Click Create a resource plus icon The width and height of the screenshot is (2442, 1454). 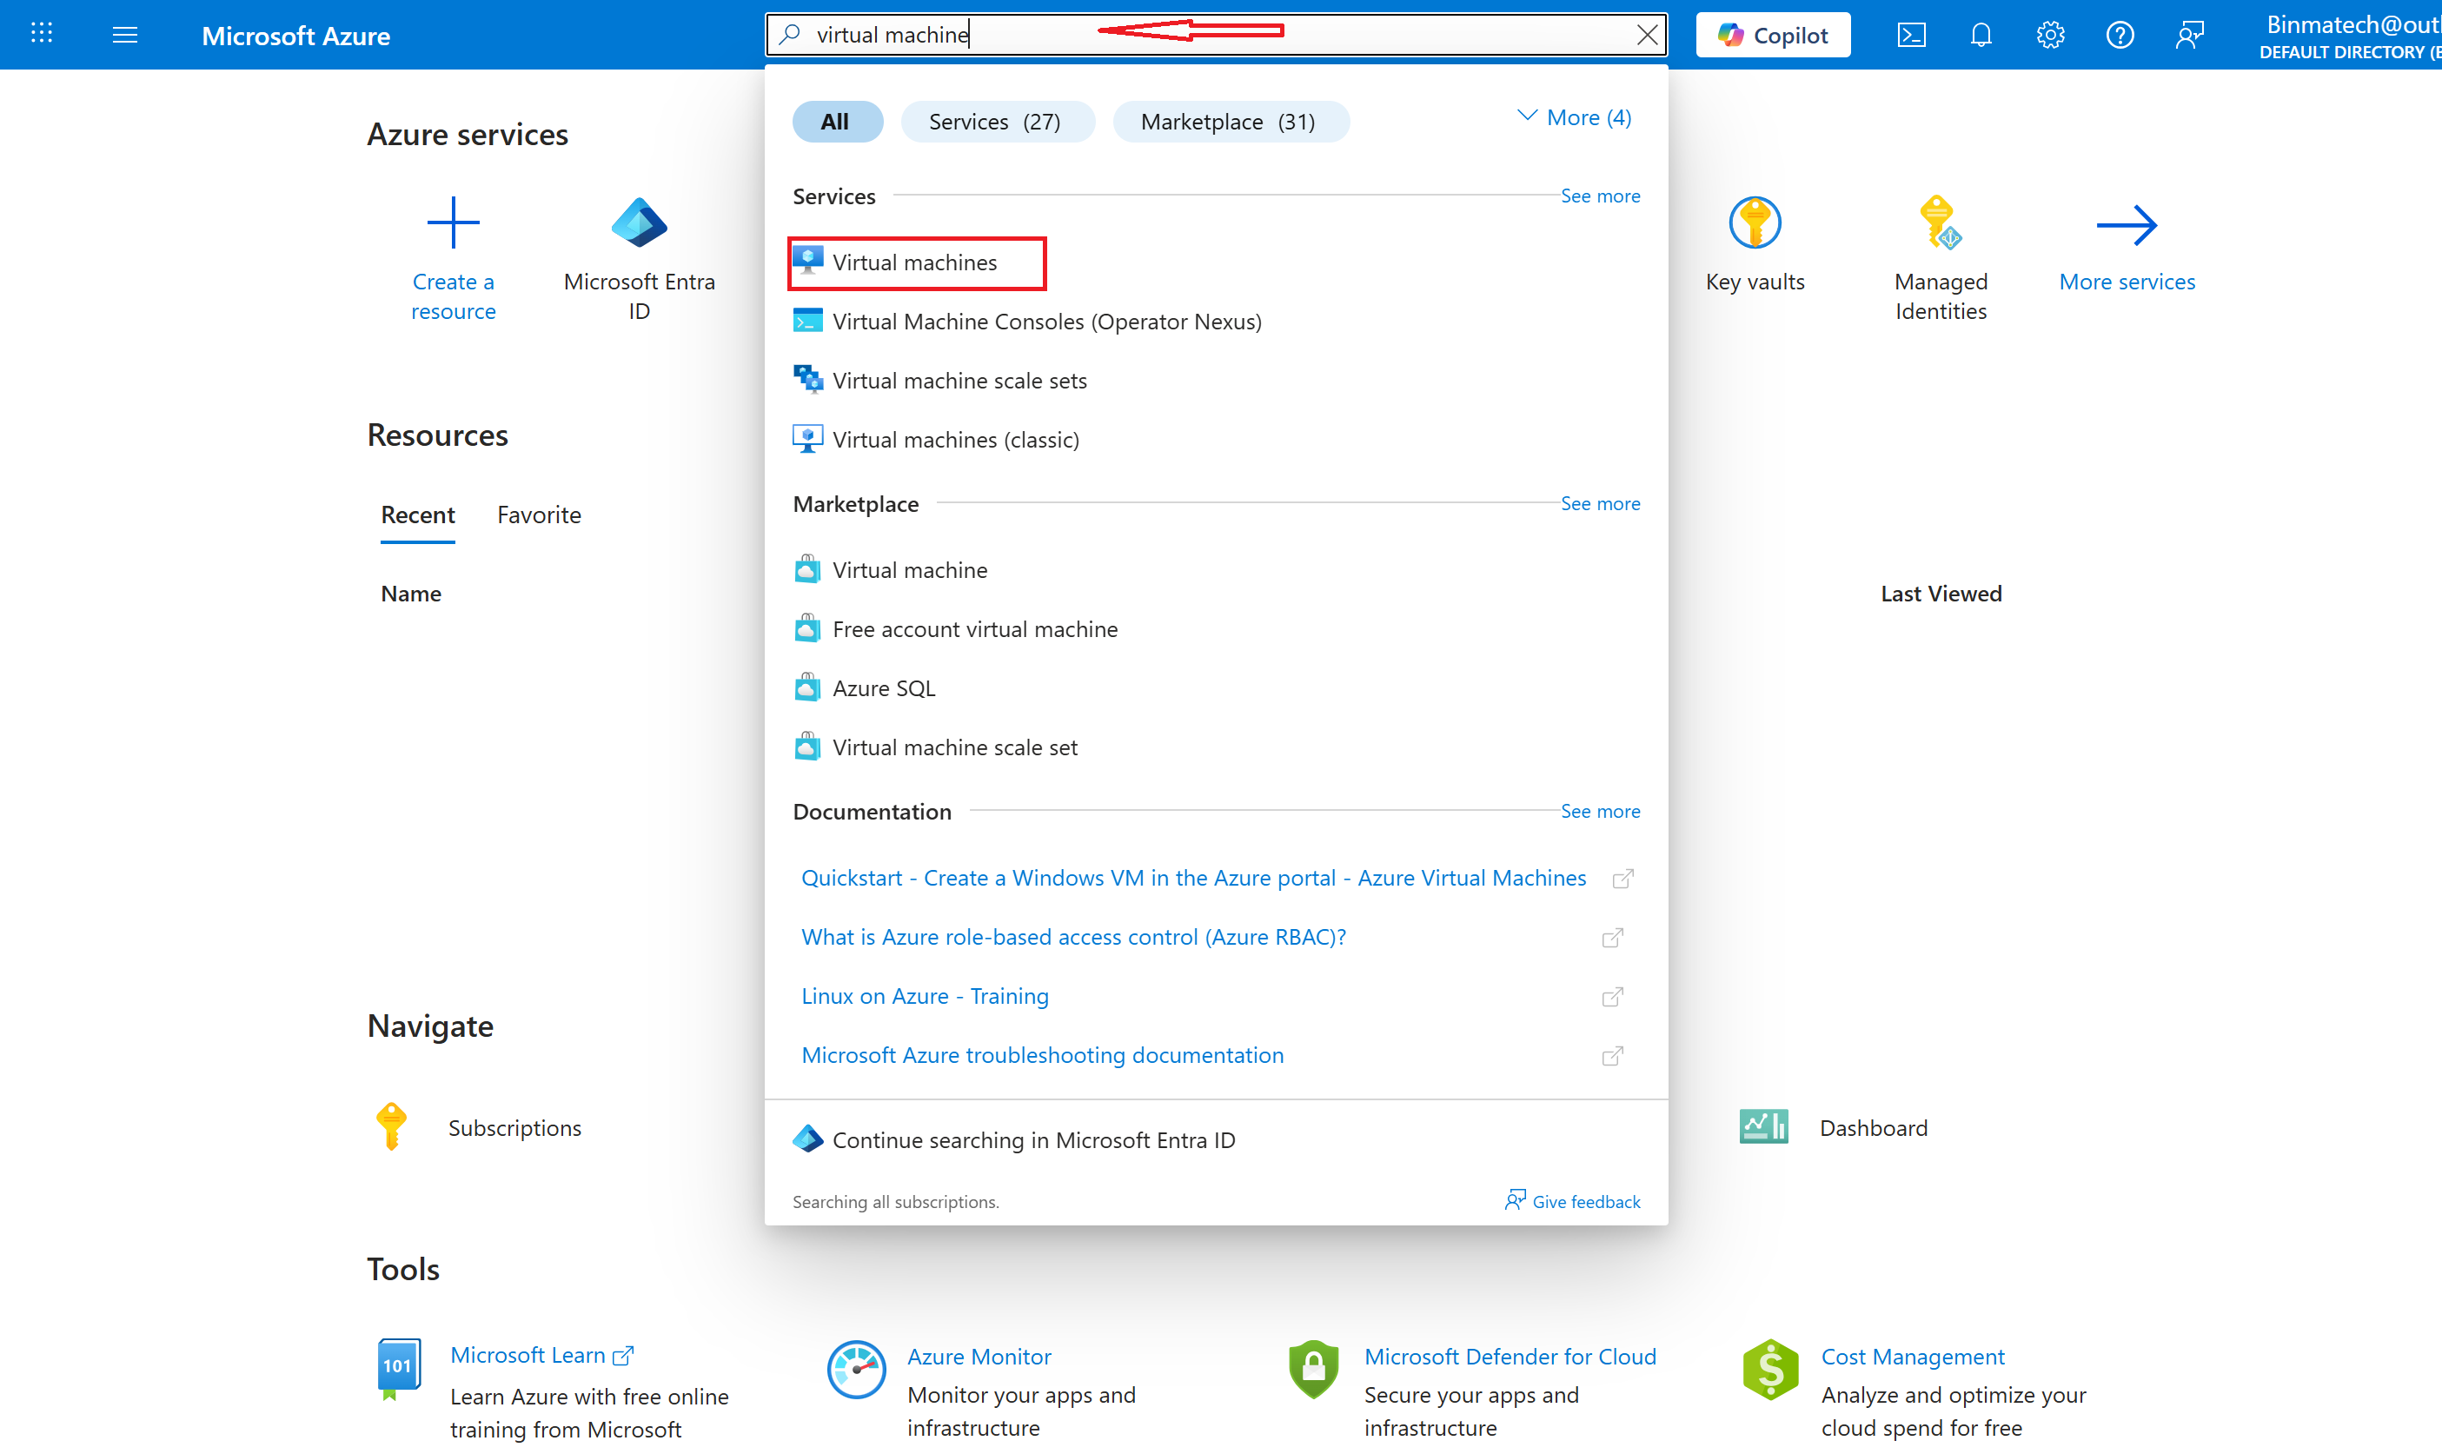pyautogui.click(x=453, y=223)
